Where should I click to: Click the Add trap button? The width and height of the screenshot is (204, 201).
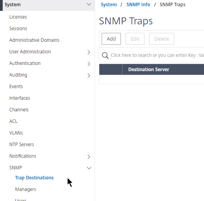click(111, 39)
